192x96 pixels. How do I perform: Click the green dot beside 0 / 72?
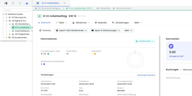[x=48, y=54]
